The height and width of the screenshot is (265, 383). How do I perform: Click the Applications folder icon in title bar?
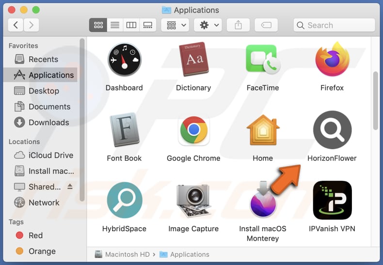point(166,10)
